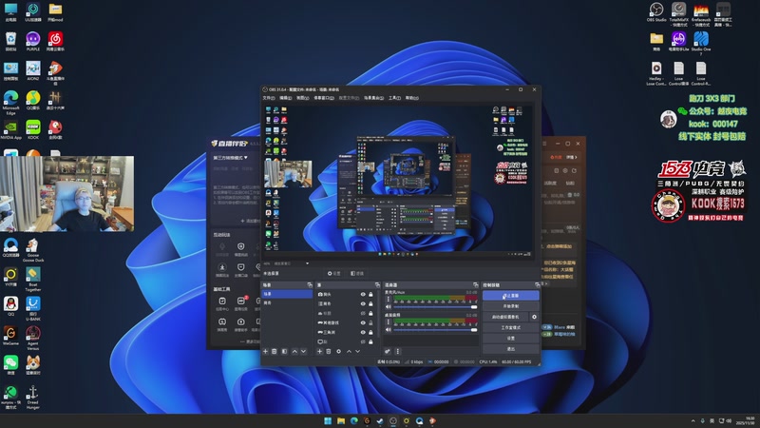This screenshot has height=428, width=760.
Task: Toggle the lock on the 三角洲 source
Action: pyautogui.click(x=370, y=332)
